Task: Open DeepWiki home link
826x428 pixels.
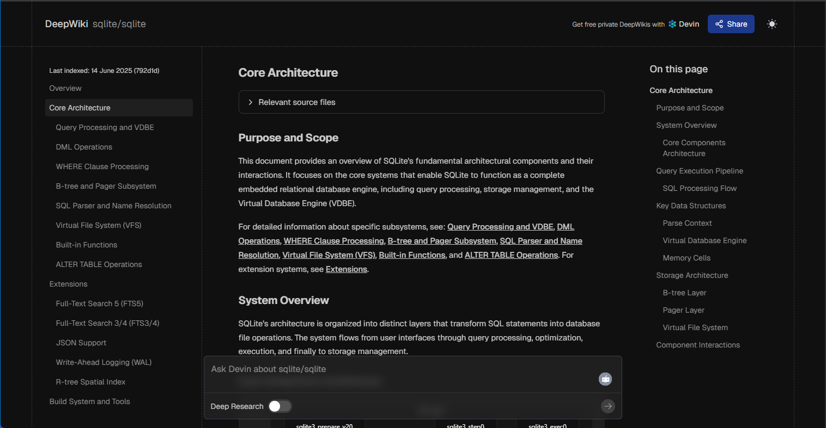Action: [66, 24]
